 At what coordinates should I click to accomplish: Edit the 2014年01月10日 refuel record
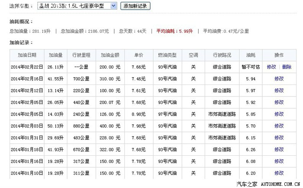coord(279,173)
